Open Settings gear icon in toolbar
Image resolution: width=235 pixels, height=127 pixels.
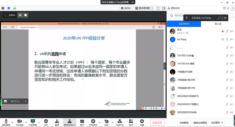(x=142, y=122)
